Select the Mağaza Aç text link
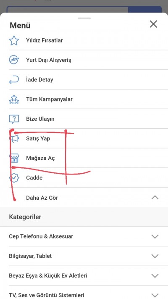The image size is (168, 299). point(40,158)
